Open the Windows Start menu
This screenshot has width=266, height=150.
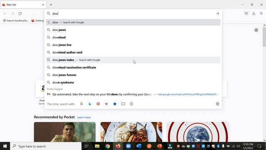coord(5,146)
